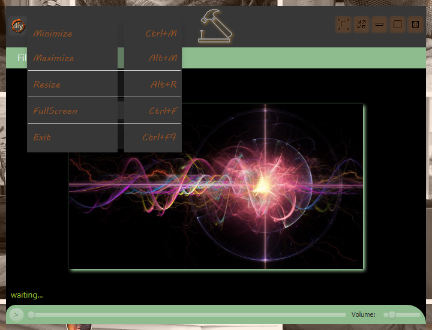Screen dimensions: 432x330
Task: Click the playback seek slider track
Action: click(187, 314)
